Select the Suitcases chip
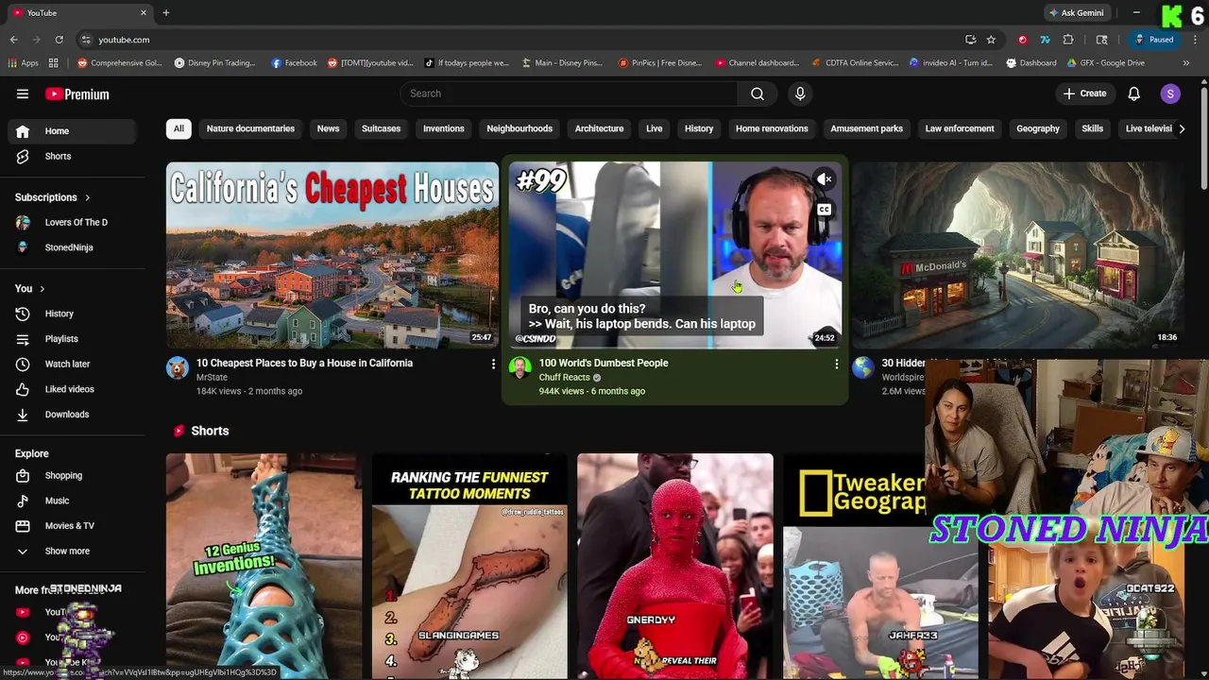Screen dimensions: 1209x680 [x=381, y=128]
